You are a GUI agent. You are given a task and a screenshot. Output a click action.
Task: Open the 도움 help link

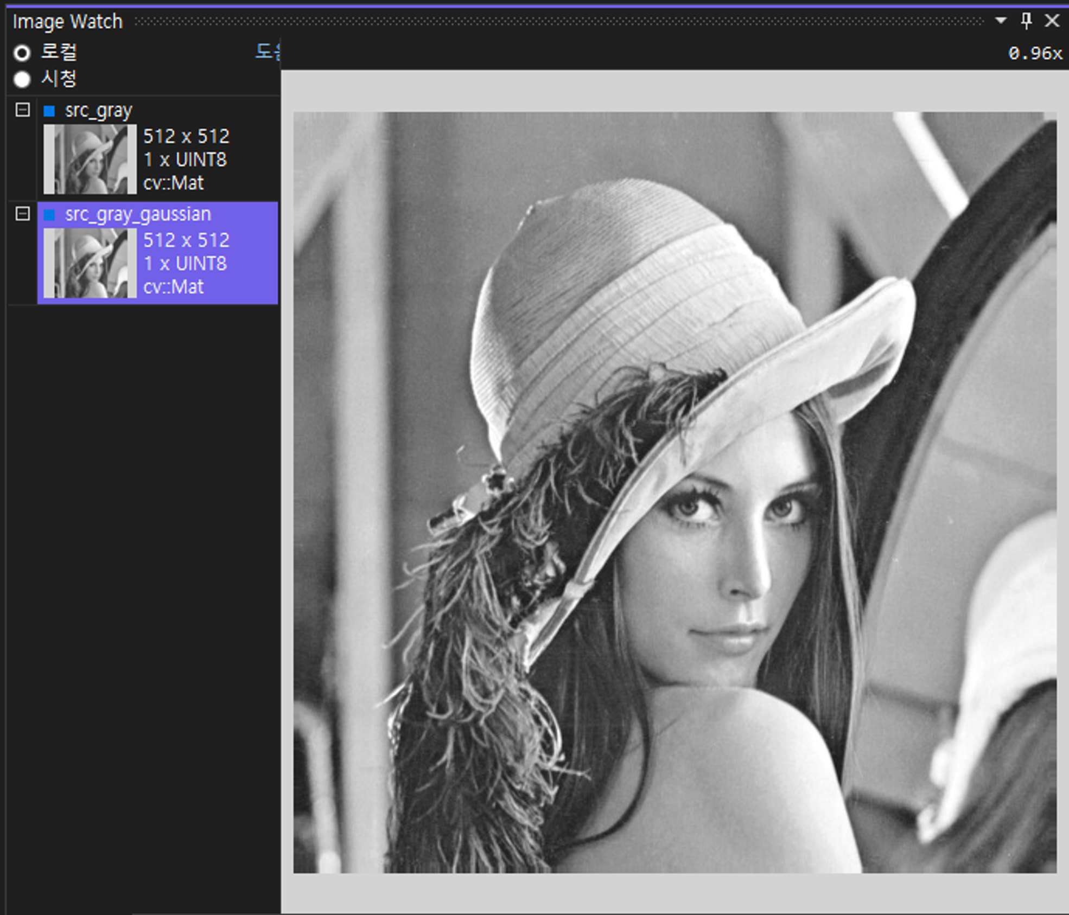click(268, 52)
